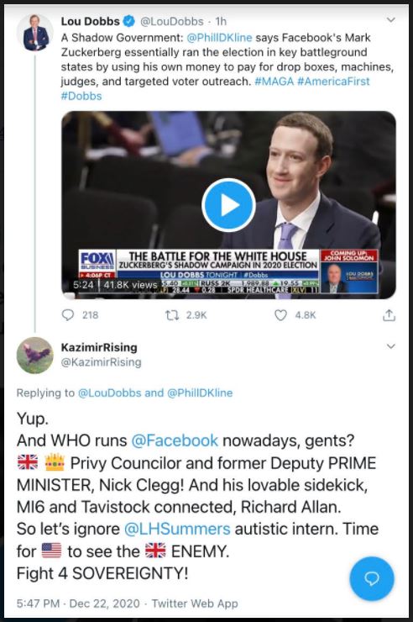Screen dimensions: 413x622
Task: Click @LouDobbs in the Replying to line
Action: (x=110, y=393)
